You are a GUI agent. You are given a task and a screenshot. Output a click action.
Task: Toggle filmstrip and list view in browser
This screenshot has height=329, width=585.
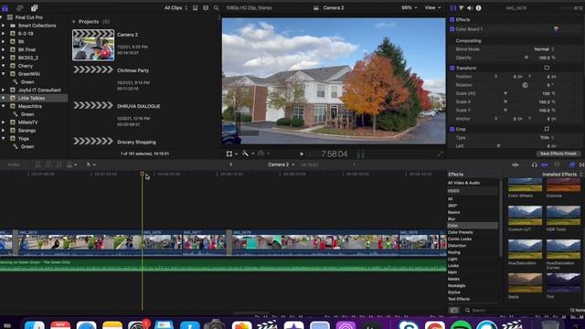[x=195, y=8]
